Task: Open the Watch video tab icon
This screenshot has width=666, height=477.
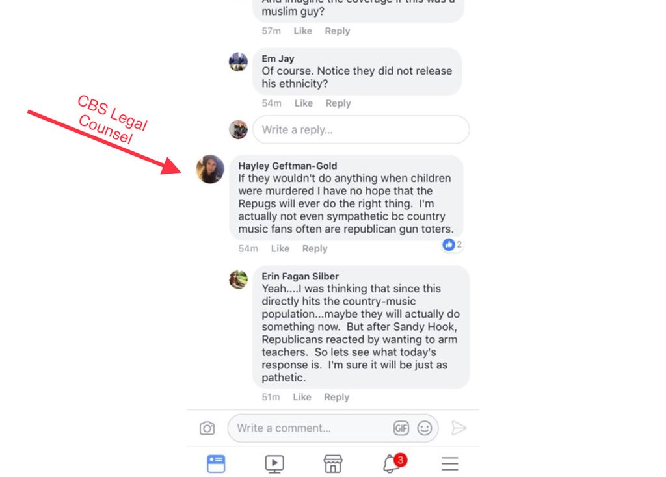Action: tap(274, 464)
